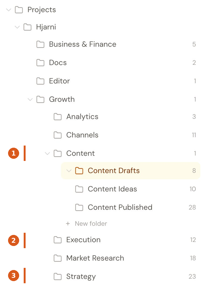Select the Market Research folder
This screenshot has width=202, height=290.
coord(95,258)
